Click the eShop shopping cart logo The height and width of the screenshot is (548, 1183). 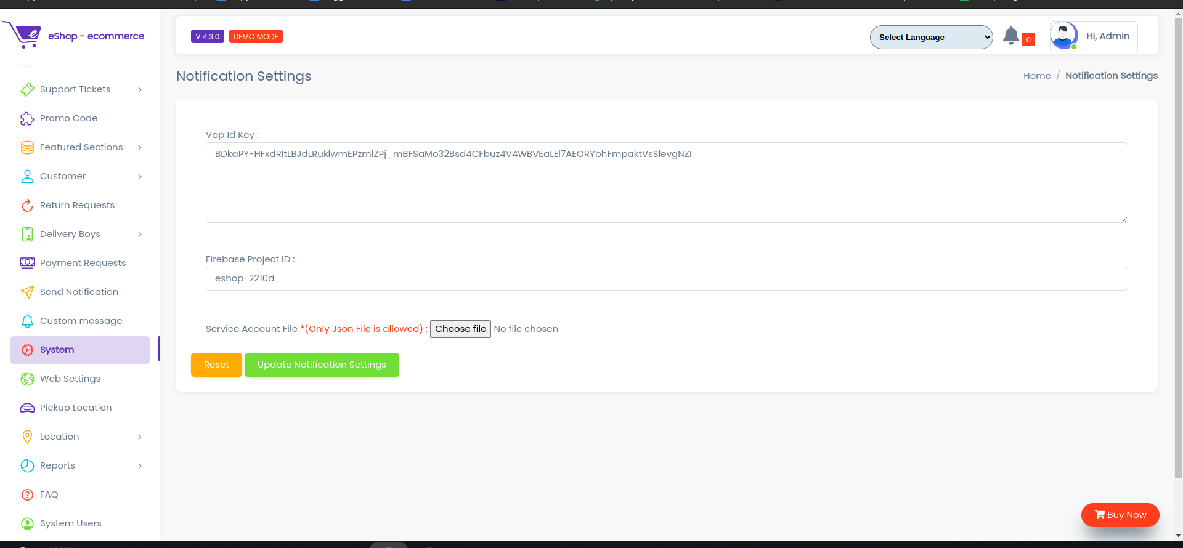(x=23, y=35)
